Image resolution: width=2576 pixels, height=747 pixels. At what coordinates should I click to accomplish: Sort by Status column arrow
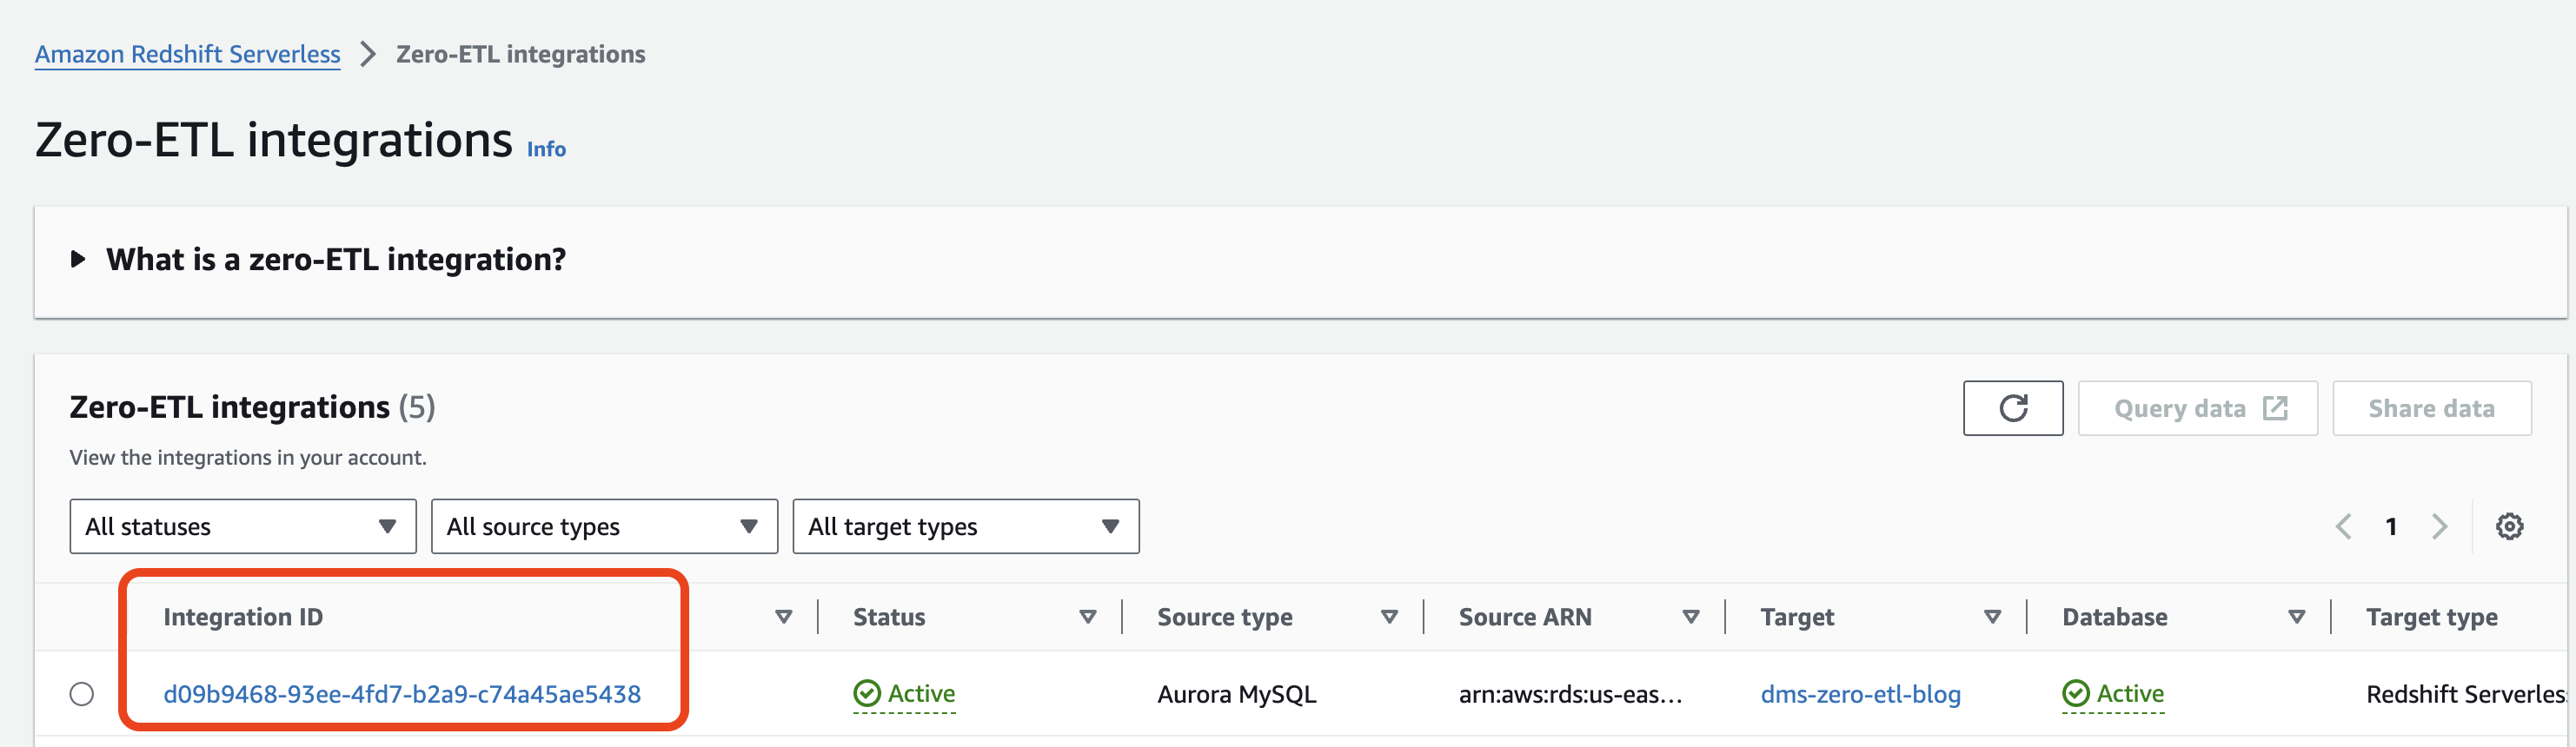click(1087, 617)
